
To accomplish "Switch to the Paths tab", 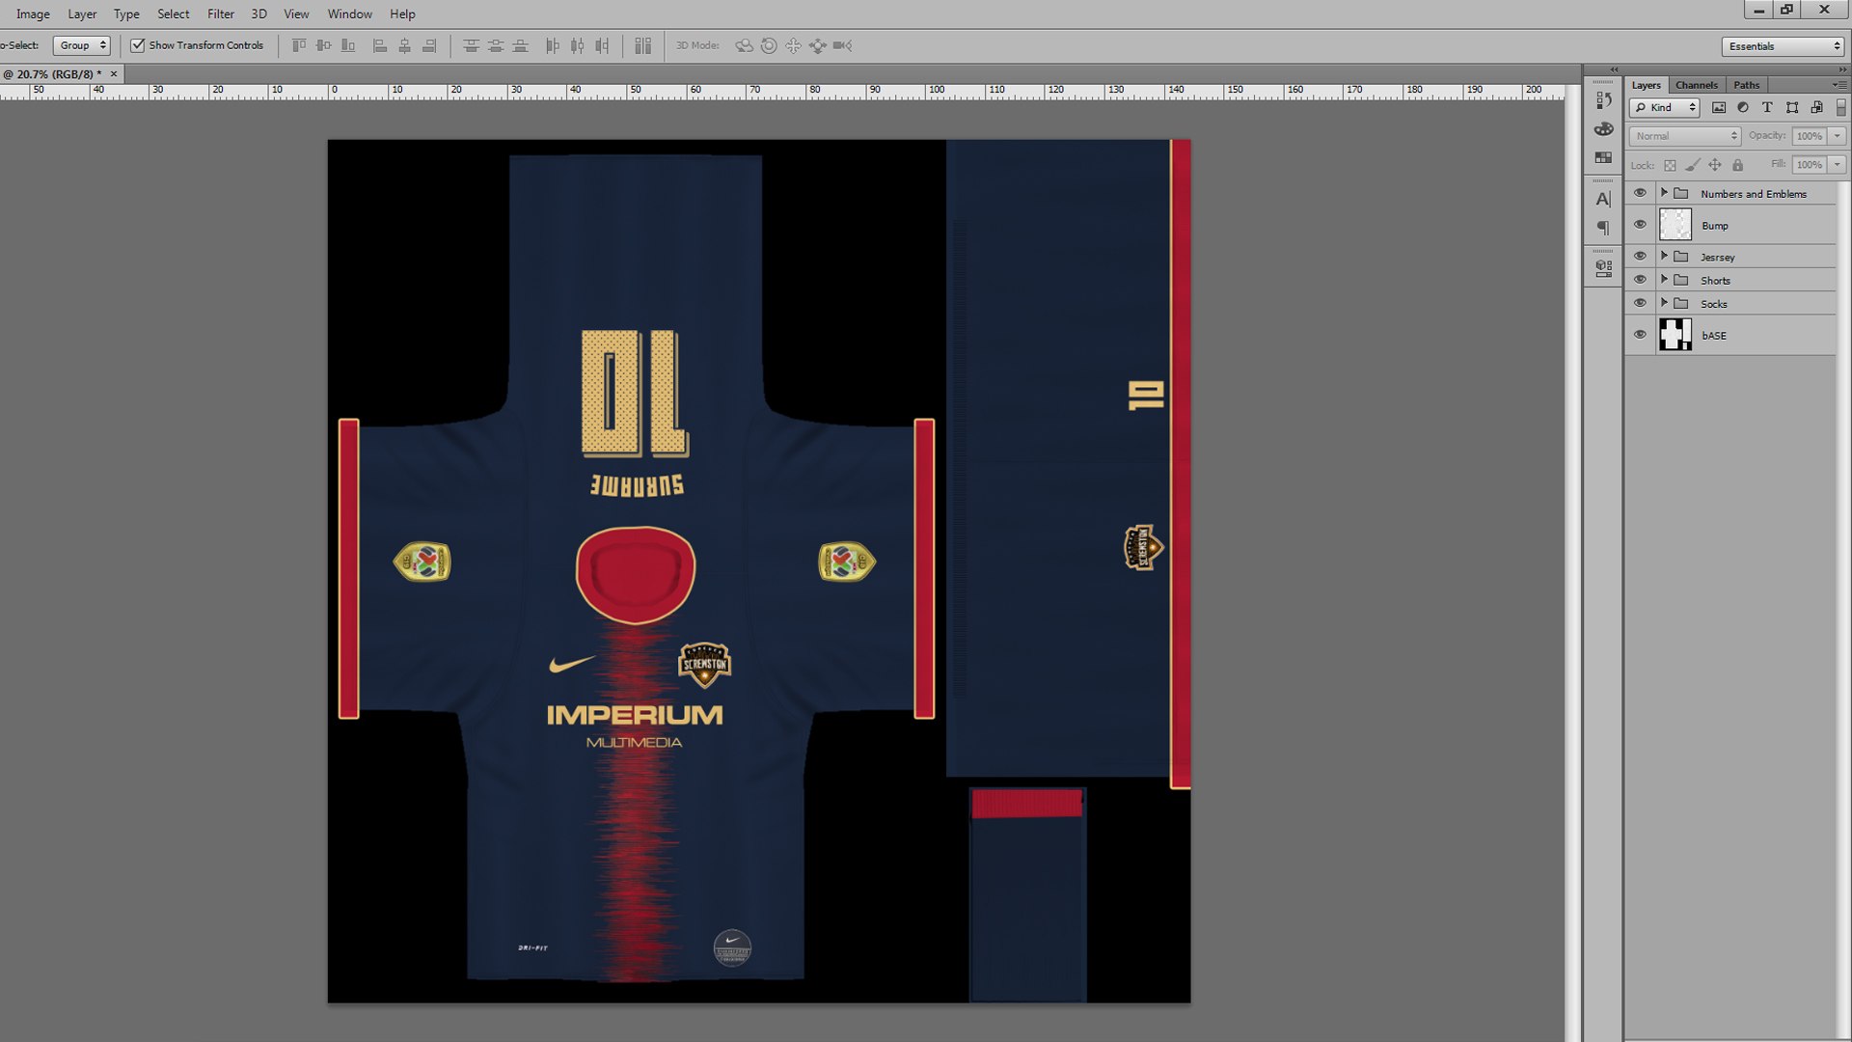I will tap(1746, 85).
